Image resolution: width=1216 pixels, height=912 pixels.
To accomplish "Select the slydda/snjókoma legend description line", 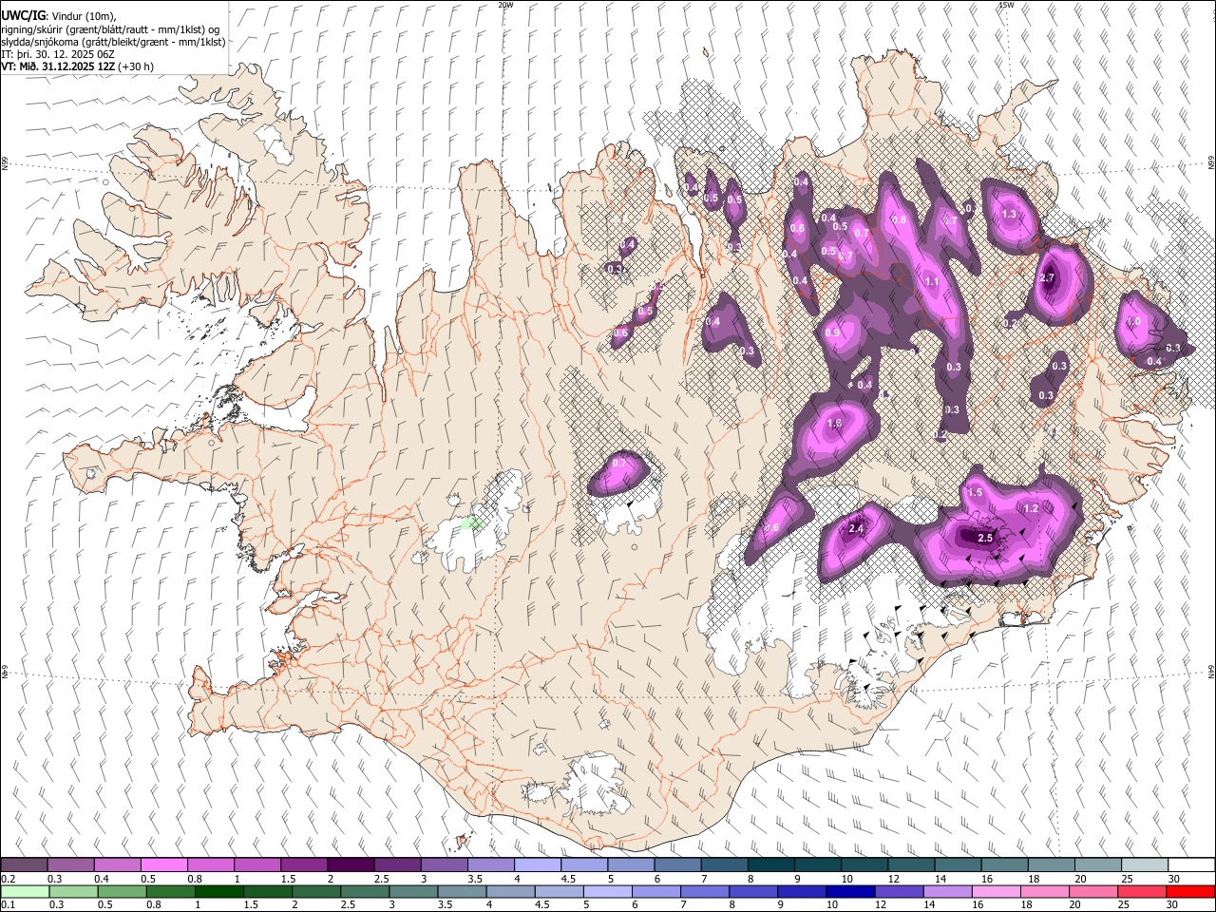I will [113, 42].
